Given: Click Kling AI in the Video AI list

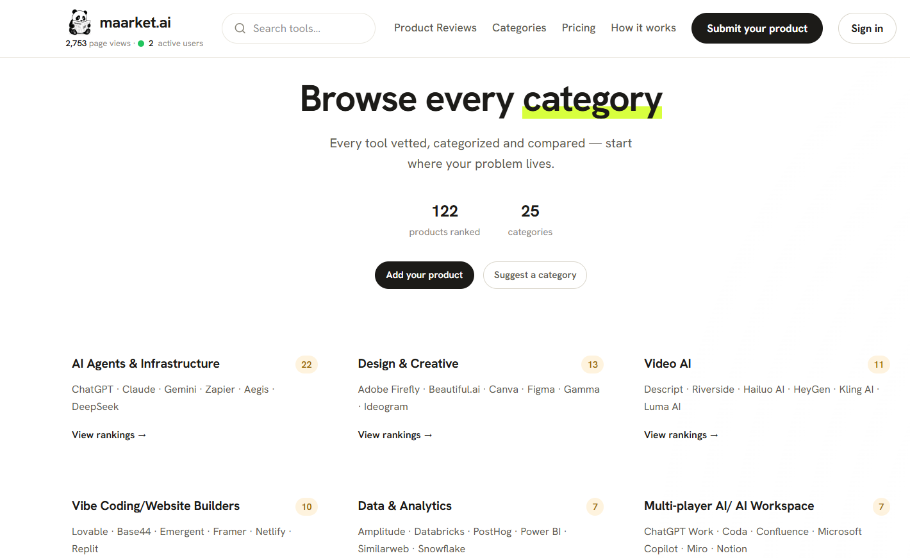Looking at the screenshot, I should click(856, 390).
